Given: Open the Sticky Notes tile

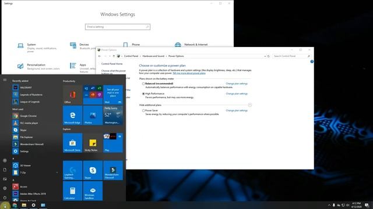Looking at the screenshot, I should pos(93,143).
